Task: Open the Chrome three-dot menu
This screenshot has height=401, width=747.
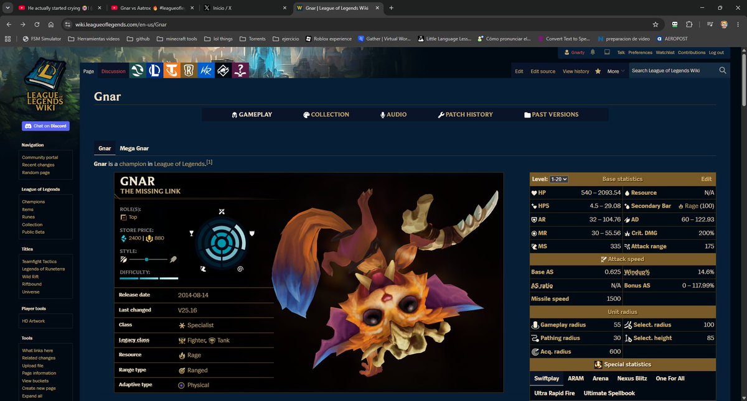Action: (x=738, y=24)
